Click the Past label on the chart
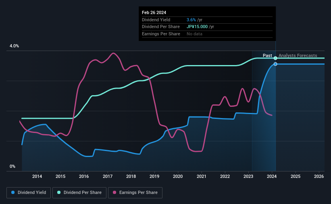 coord(267,55)
